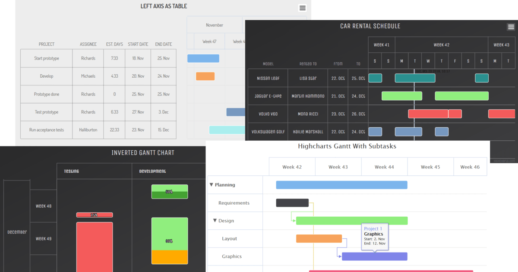
Task: Click the Requirements row label
Action: pyautogui.click(x=234, y=203)
